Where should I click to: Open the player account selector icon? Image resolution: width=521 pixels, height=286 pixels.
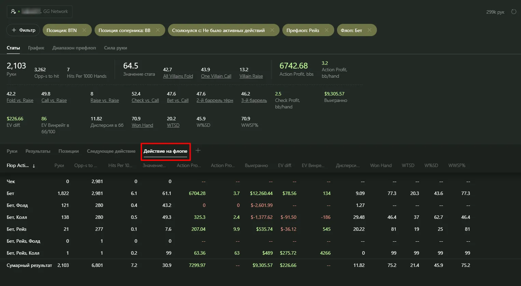pos(13,12)
